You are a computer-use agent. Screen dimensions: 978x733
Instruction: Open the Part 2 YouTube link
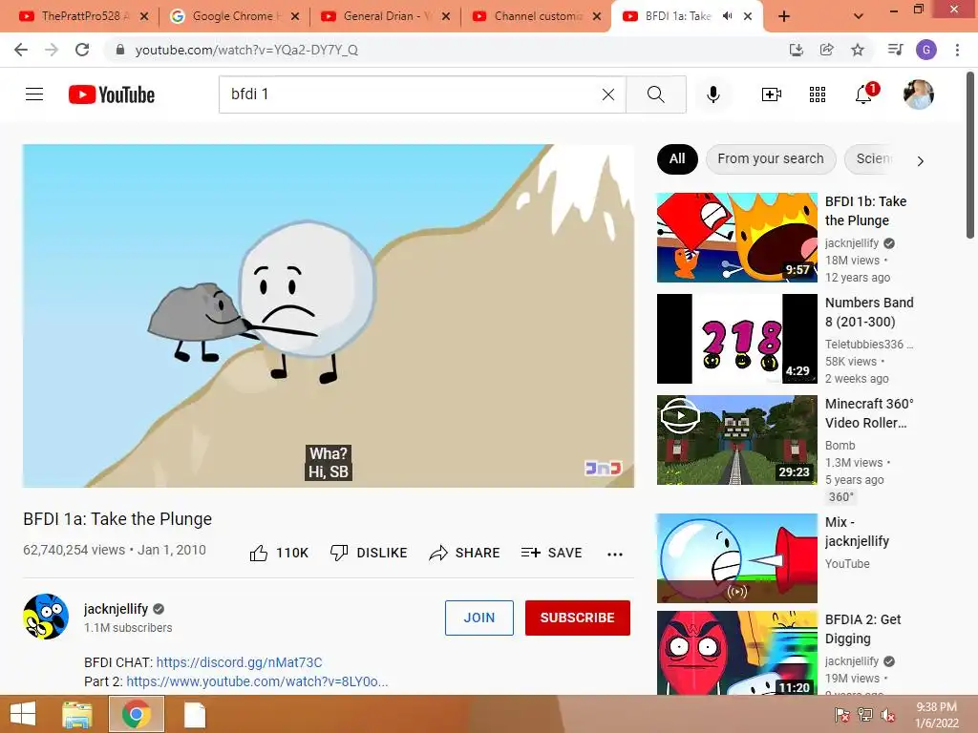(257, 681)
